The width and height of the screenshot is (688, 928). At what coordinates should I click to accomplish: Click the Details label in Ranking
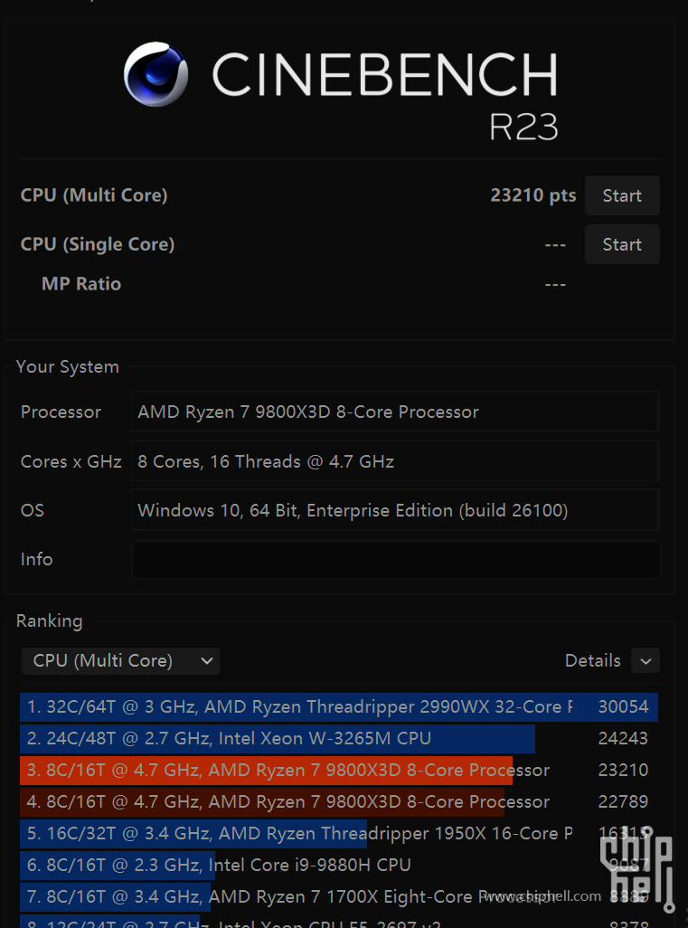click(592, 660)
